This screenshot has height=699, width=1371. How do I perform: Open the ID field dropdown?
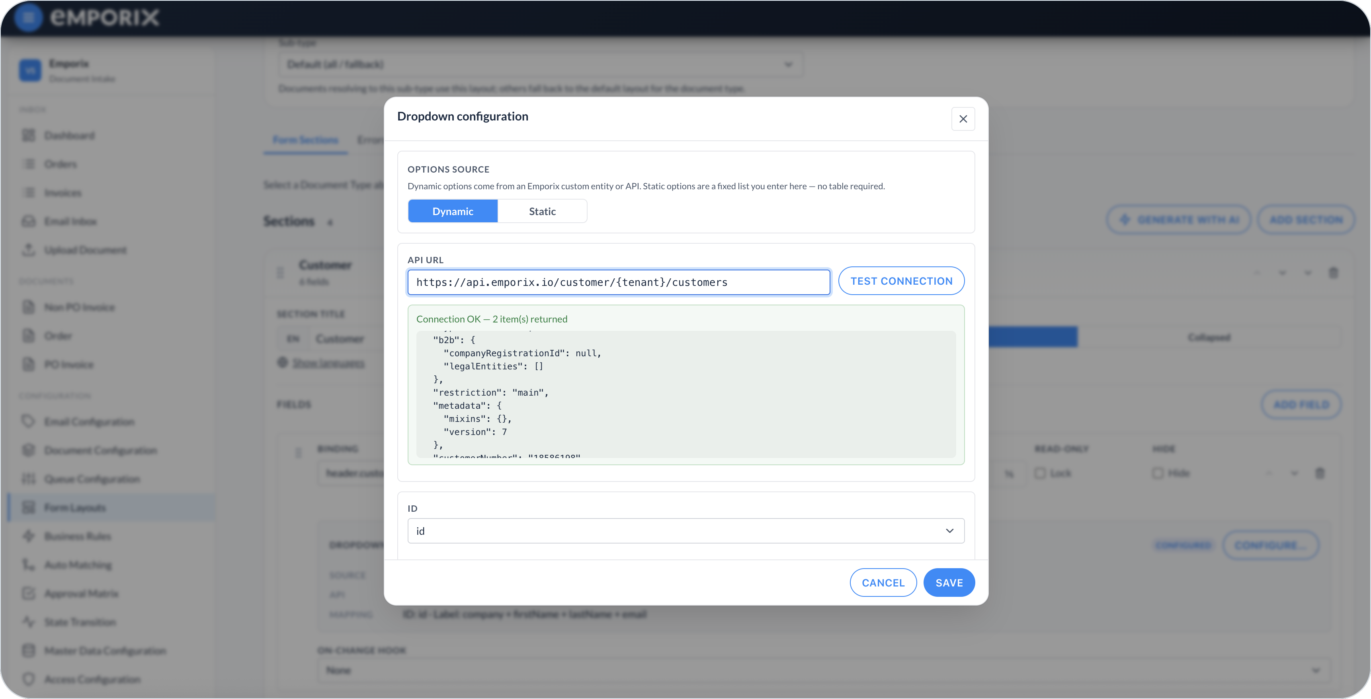[685, 530]
